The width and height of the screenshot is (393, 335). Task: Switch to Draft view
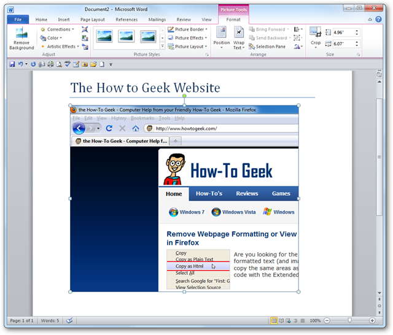303,320
